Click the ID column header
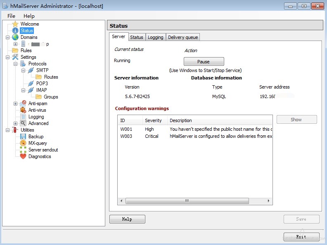This screenshot has height=245, width=327. pos(130,120)
